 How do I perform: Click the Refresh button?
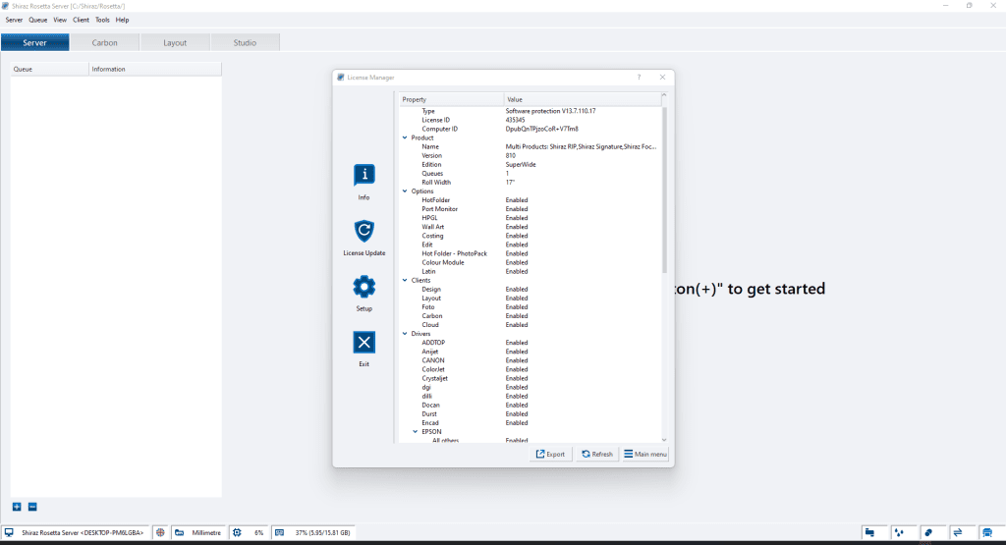[x=596, y=454]
